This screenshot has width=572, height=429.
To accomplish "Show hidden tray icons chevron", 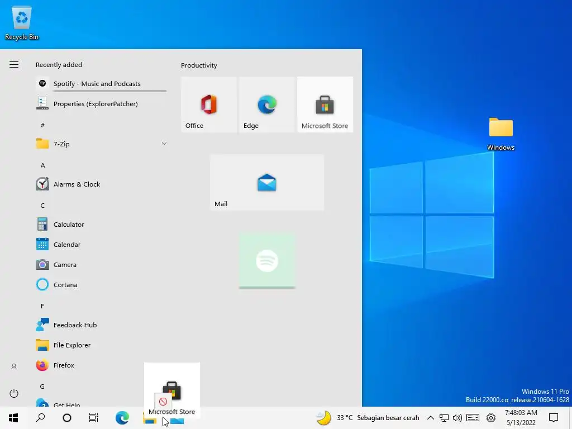I will click(431, 418).
